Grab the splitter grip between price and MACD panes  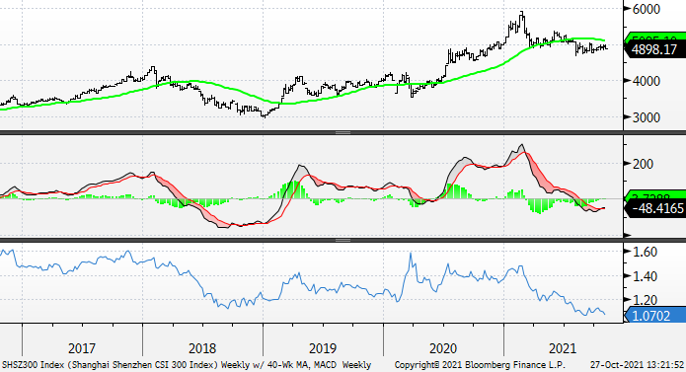click(x=343, y=132)
